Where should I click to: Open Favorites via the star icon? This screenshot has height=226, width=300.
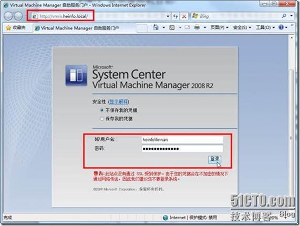[8, 28]
